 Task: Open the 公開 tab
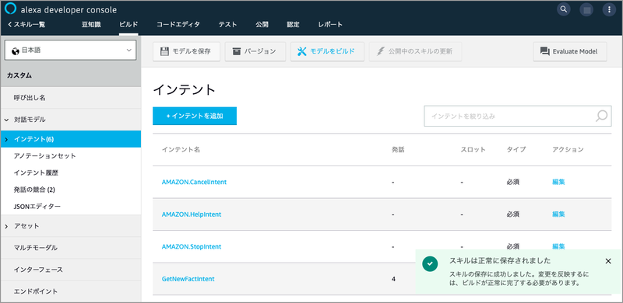pyautogui.click(x=262, y=25)
